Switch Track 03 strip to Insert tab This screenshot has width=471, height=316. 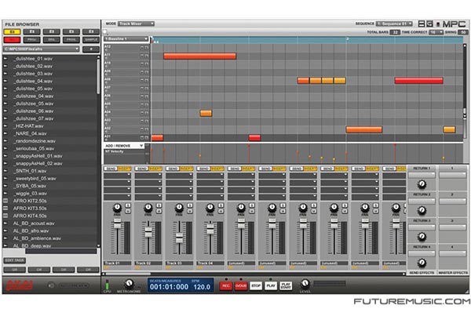186,169
